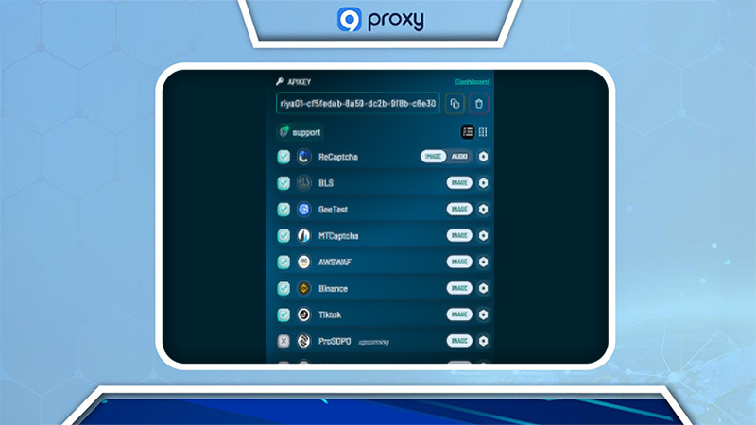756x425 pixels.
Task: Switch to list view layout
Action: 467,132
